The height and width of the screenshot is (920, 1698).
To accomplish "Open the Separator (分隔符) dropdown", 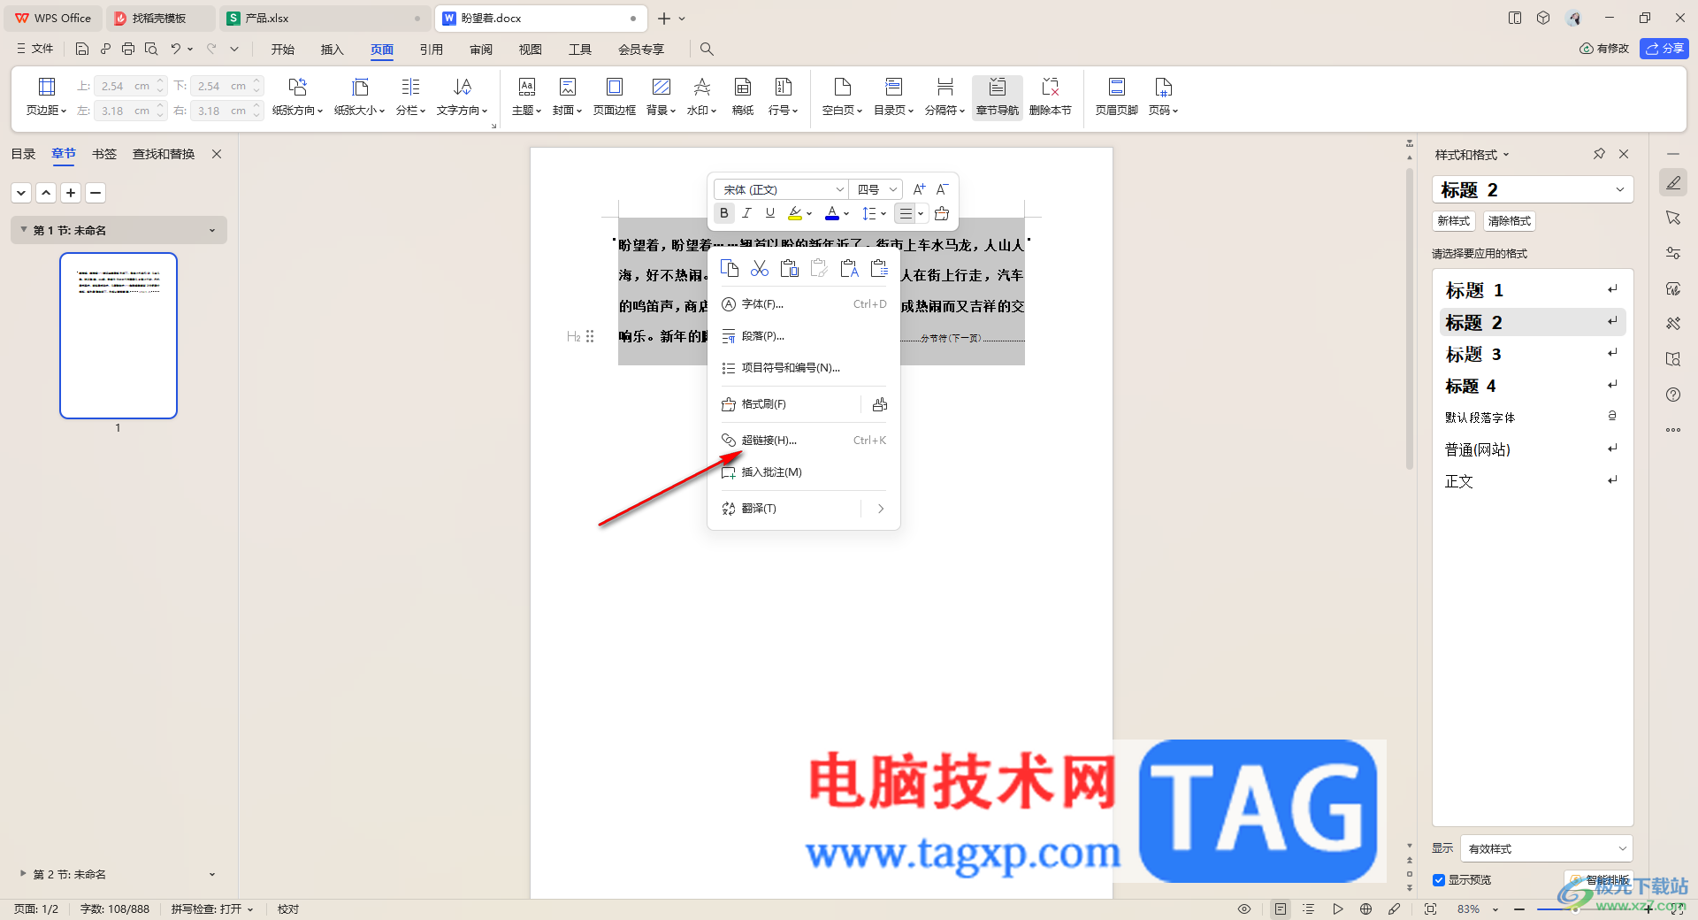I will point(945,97).
